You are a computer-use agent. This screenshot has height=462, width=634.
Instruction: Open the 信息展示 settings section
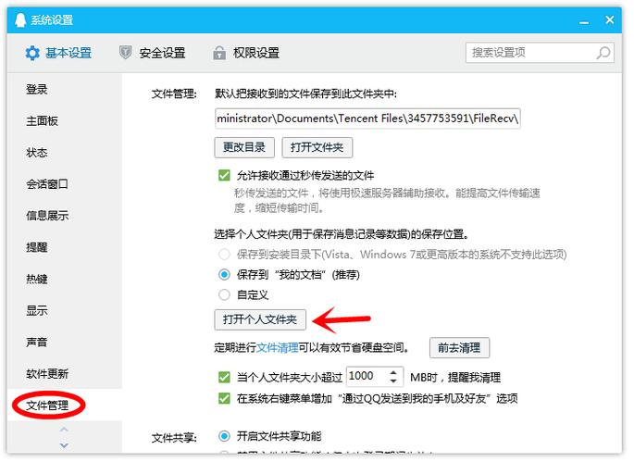click(47, 215)
